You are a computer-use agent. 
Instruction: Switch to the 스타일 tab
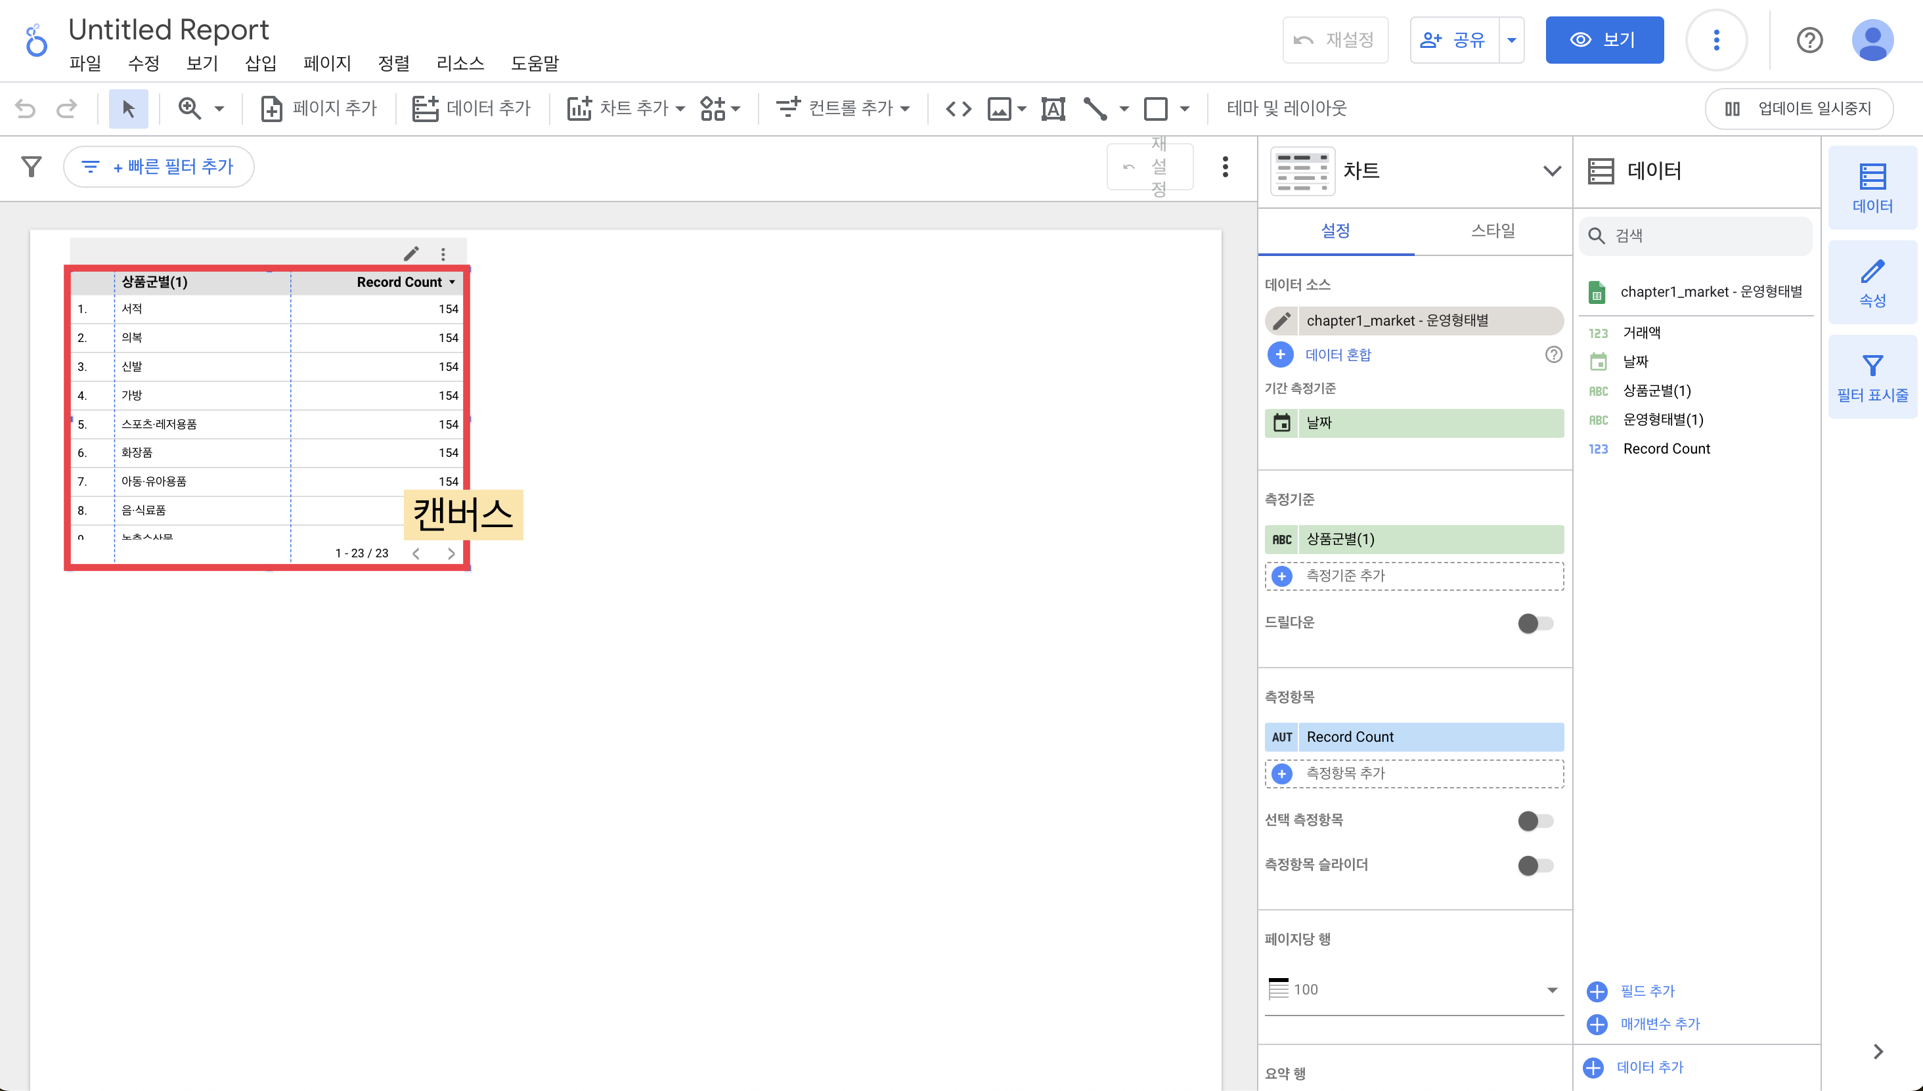click(x=1492, y=231)
